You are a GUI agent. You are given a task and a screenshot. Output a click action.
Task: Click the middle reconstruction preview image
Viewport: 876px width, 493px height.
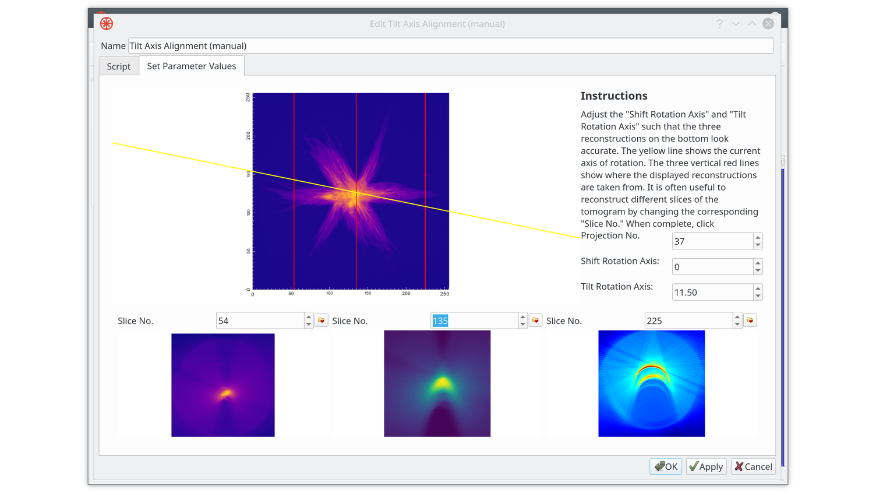click(x=437, y=383)
